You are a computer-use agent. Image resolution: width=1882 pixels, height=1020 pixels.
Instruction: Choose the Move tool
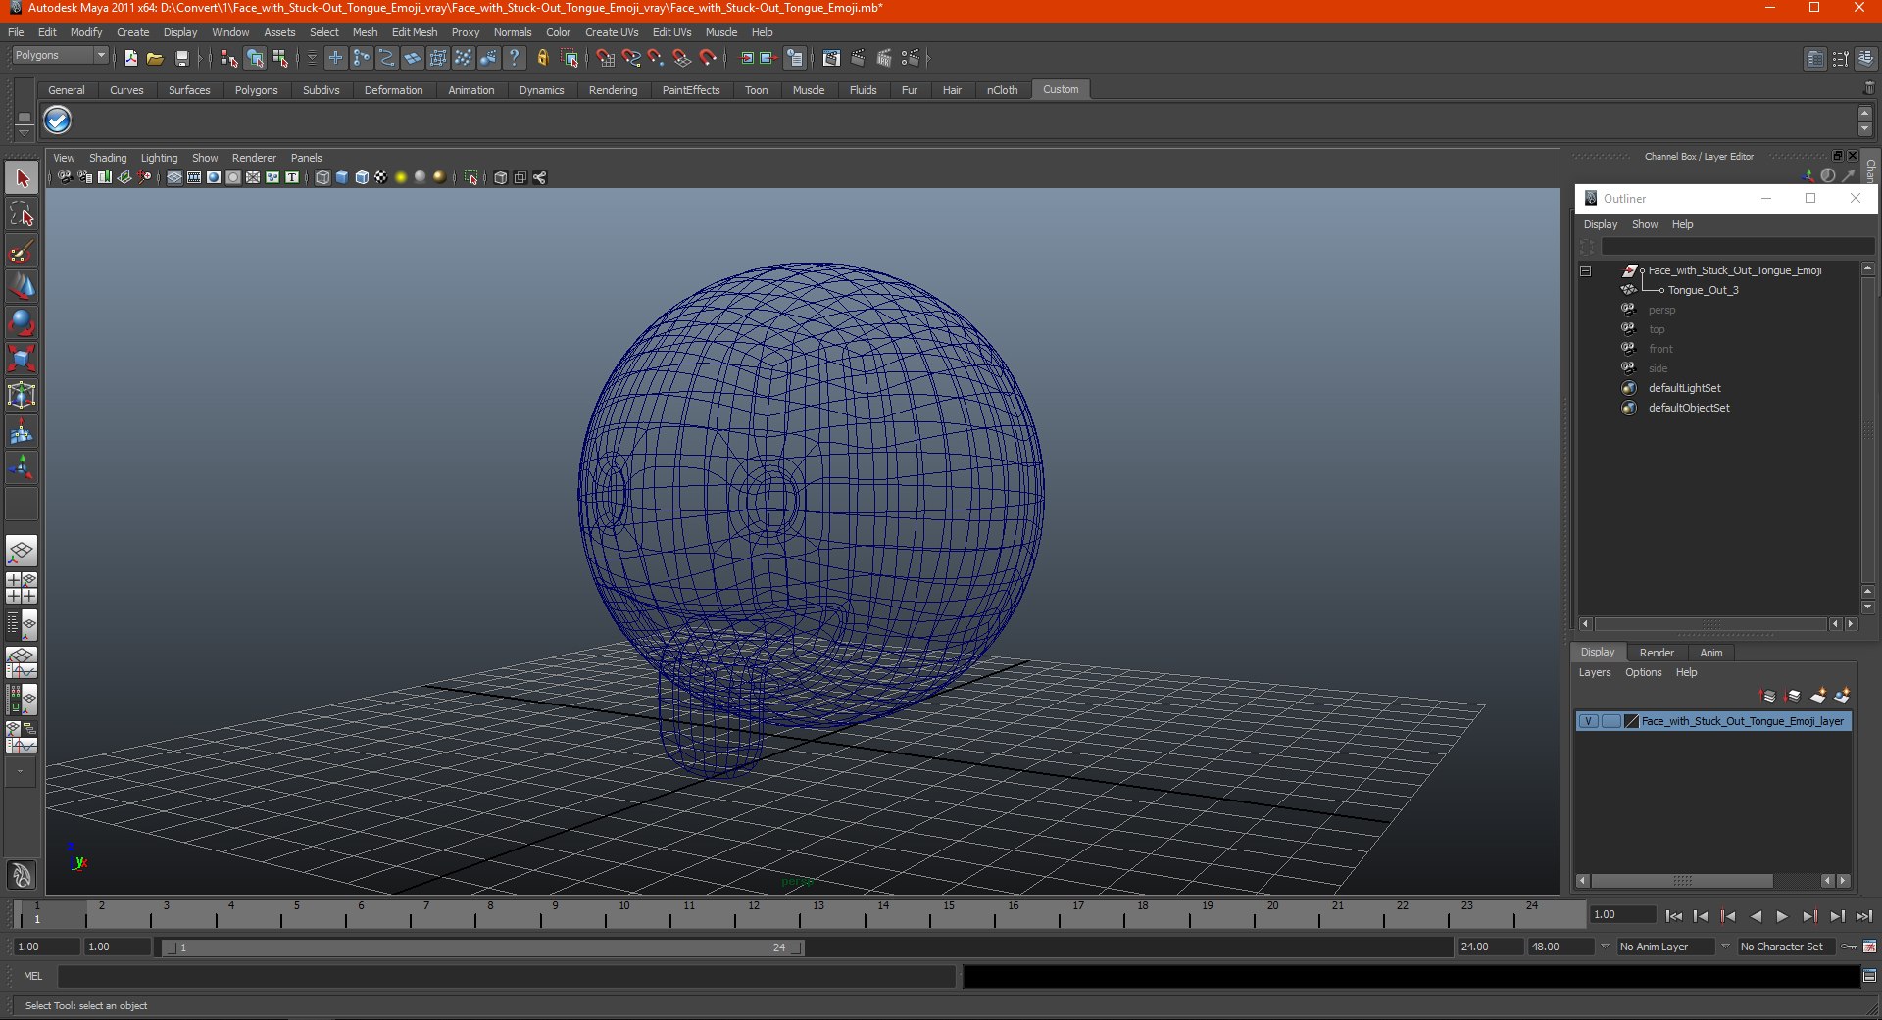pyautogui.click(x=22, y=287)
